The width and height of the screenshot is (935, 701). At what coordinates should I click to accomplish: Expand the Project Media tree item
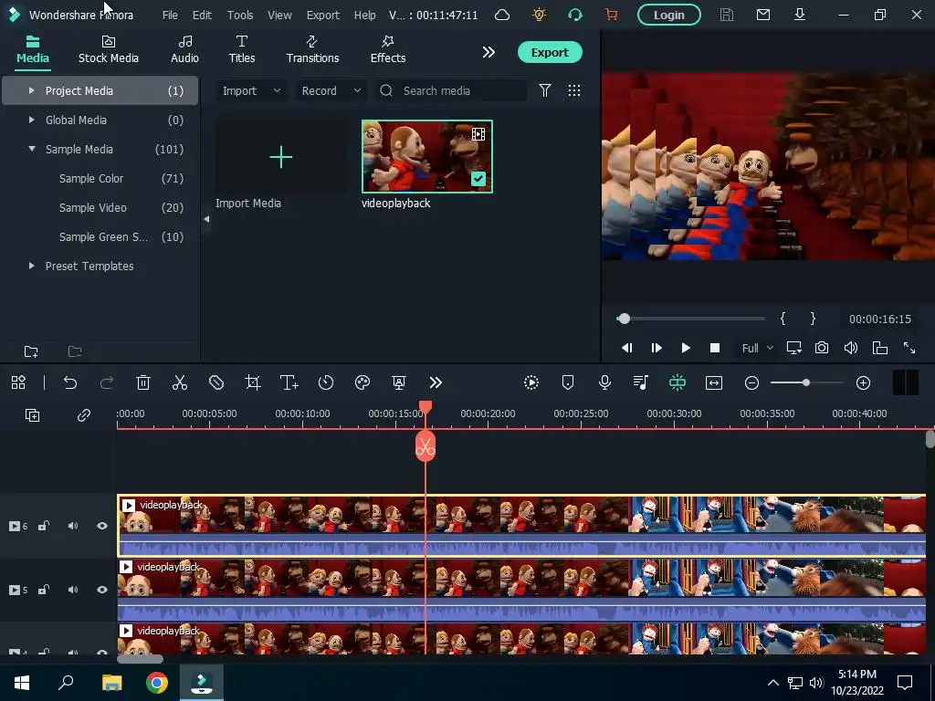click(x=32, y=90)
